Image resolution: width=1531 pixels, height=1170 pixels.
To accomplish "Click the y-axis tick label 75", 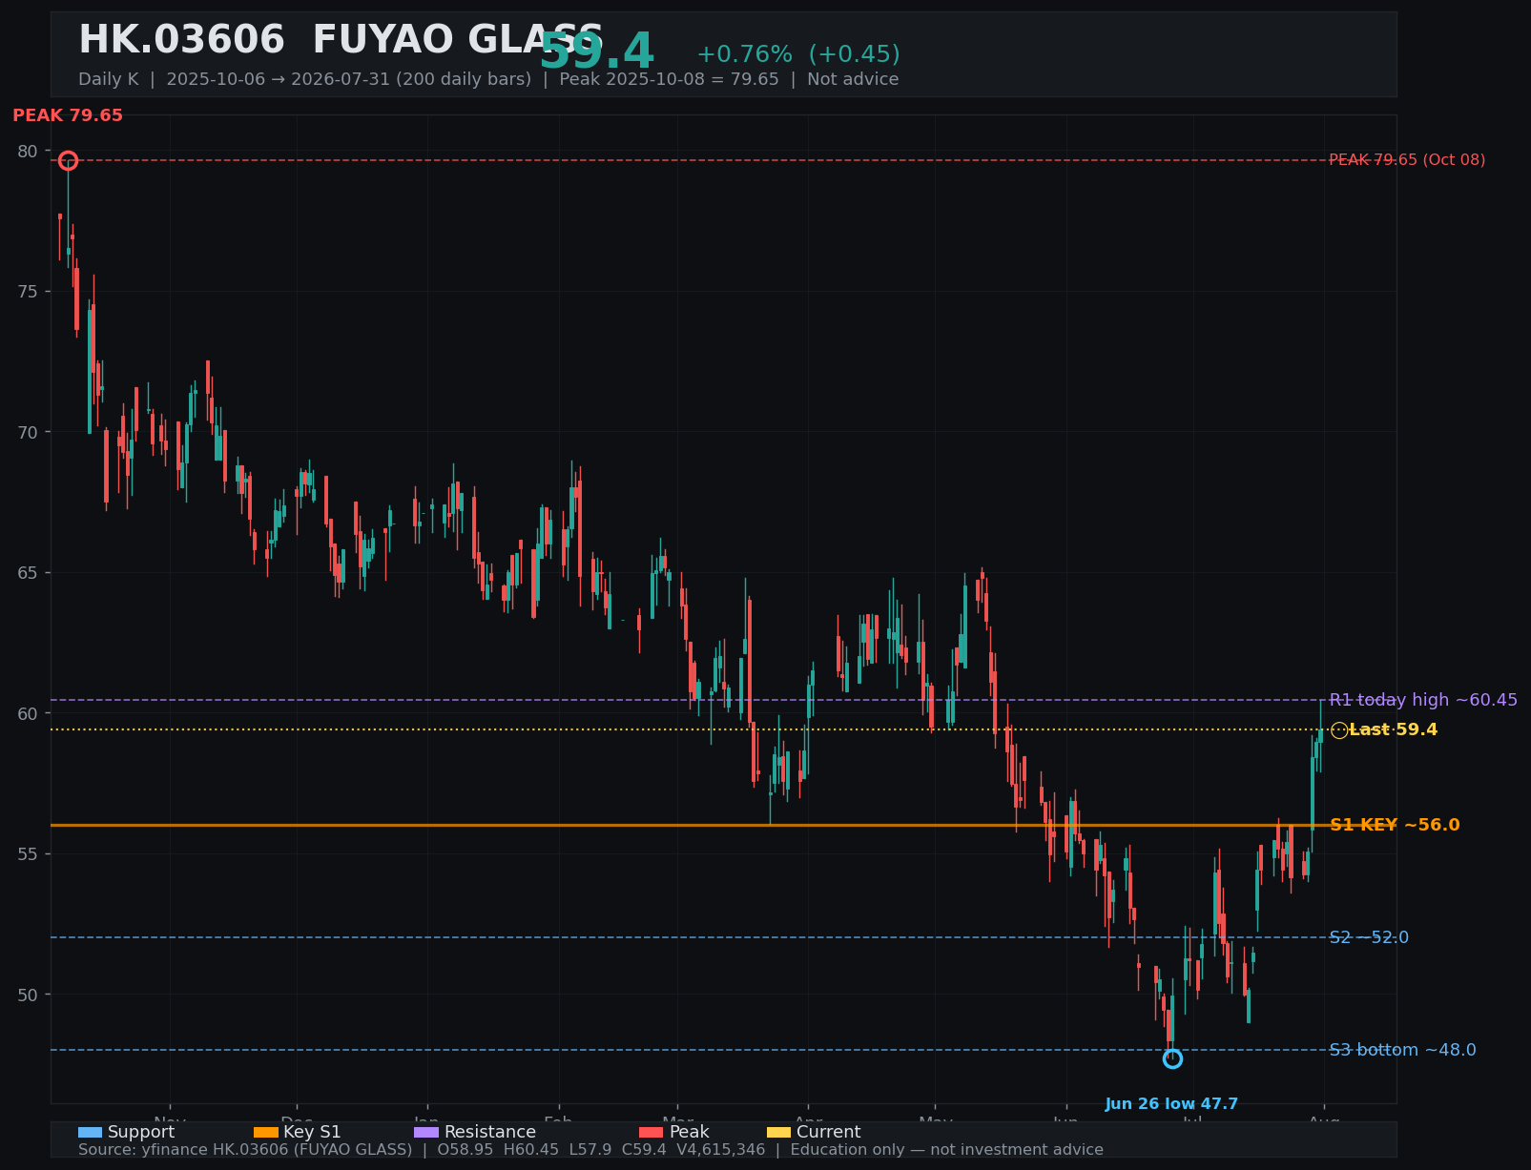I will pyautogui.click(x=28, y=291).
